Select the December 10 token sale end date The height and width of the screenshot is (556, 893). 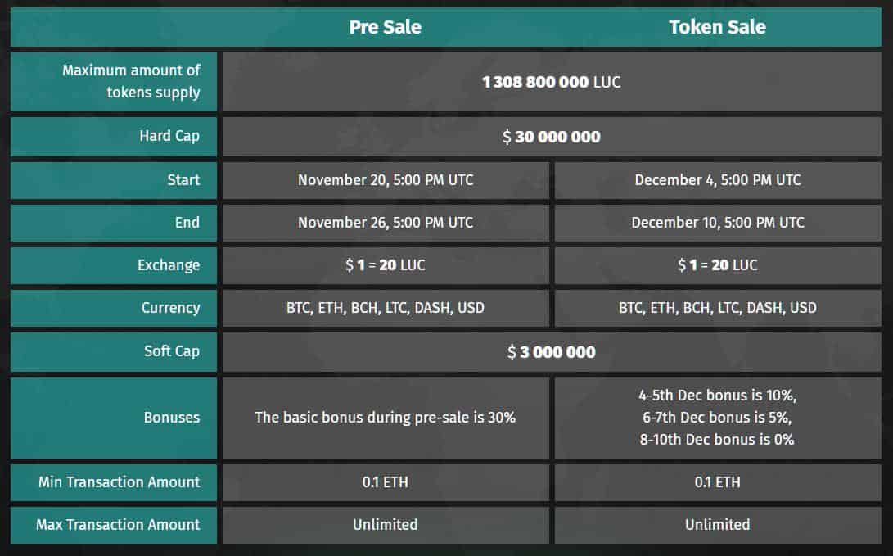(x=718, y=223)
